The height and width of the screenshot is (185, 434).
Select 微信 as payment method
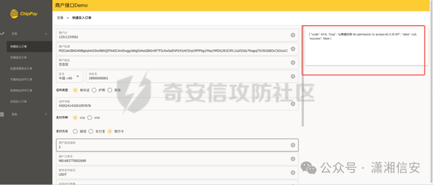click(x=75, y=131)
